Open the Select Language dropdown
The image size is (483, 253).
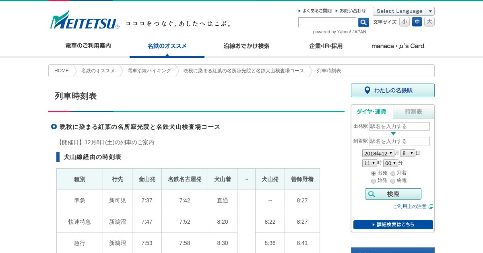coord(404,11)
